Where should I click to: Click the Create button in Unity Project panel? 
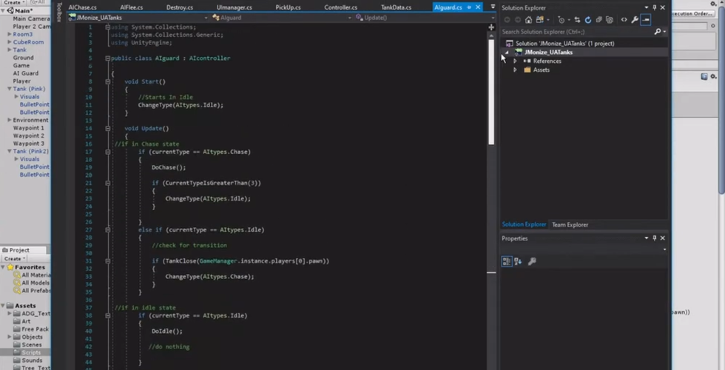coord(15,258)
